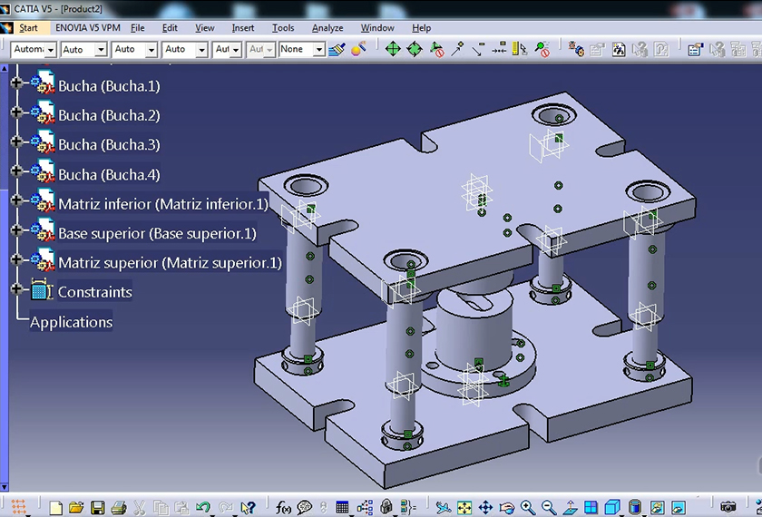Click the Fit All In view icon
Image resolution: width=762 pixels, height=517 pixels.
click(x=464, y=508)
